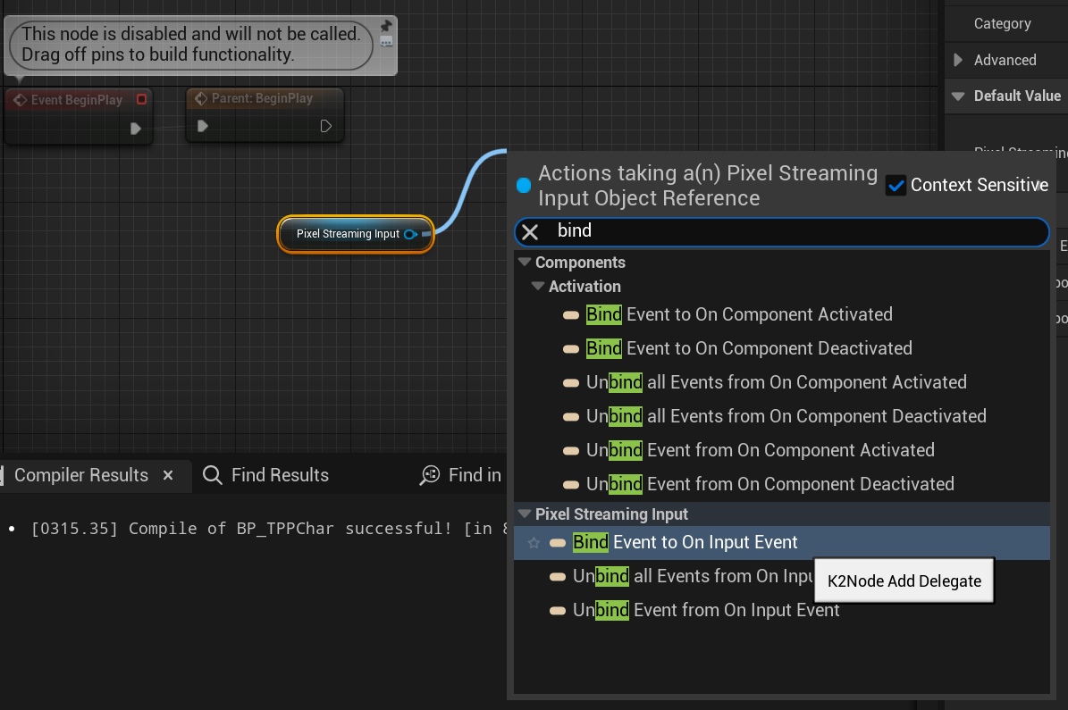
Task: Click Event BeginPlay exec output pin
Action: (x=136, y=129)
